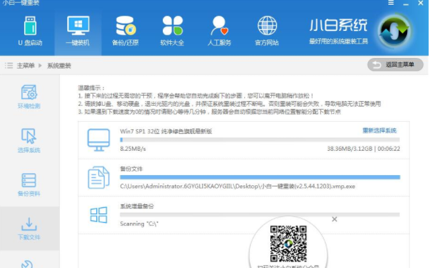Close the 小白一键重装 window
The image size is (430, 268).
(x=421, y=3)
